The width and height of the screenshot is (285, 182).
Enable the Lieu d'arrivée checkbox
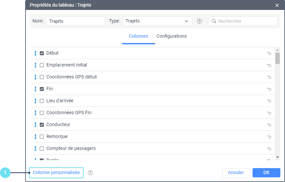(x=42, y=101)
